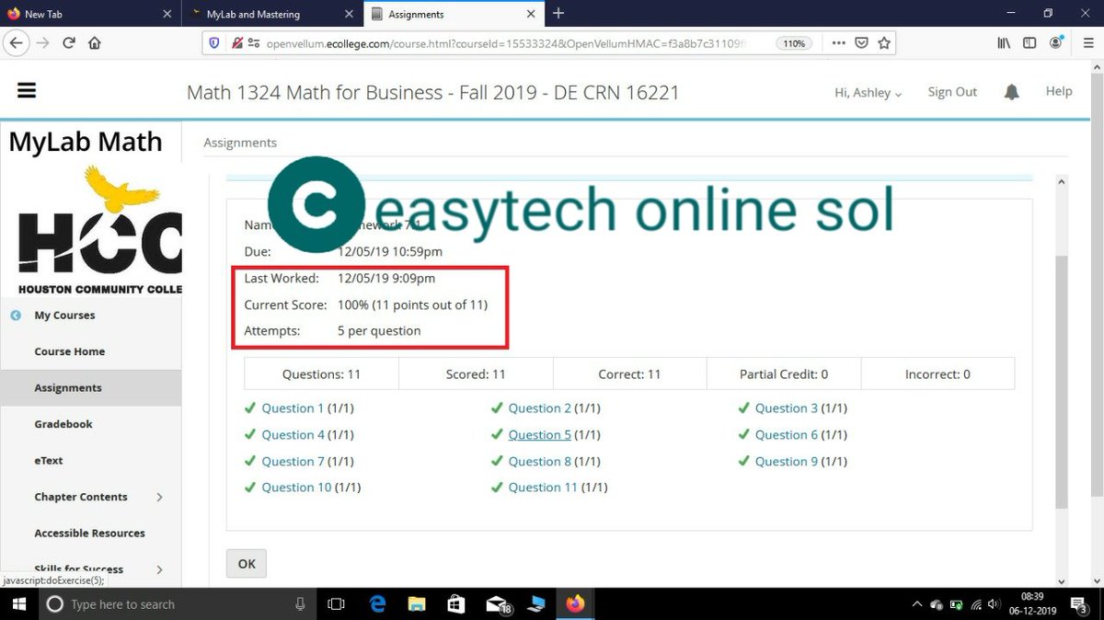This screenshot has height=620, width=1104.
Task: Open Question 4 link
Action: [293, 435]
